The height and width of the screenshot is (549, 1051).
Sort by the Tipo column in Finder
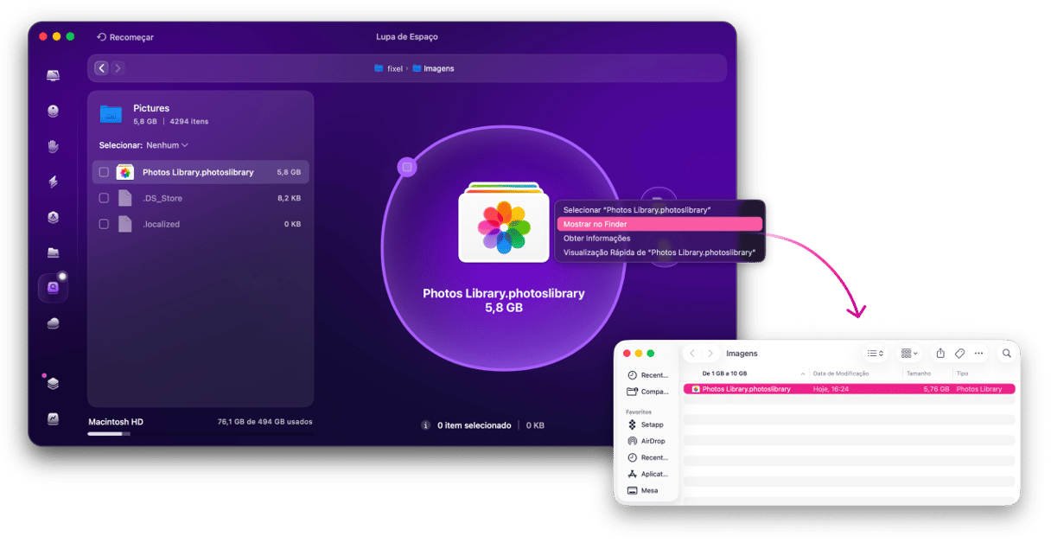[x=962, y=373]
